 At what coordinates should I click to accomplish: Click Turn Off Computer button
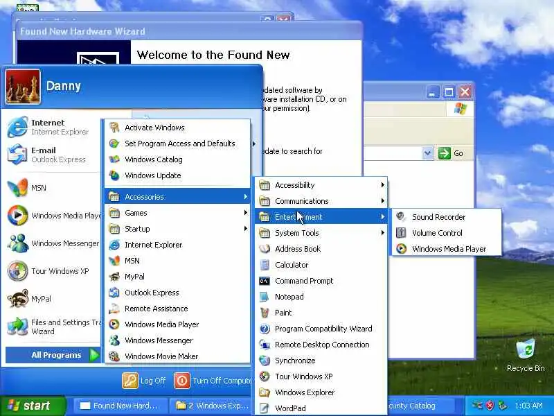click(213, 381)
